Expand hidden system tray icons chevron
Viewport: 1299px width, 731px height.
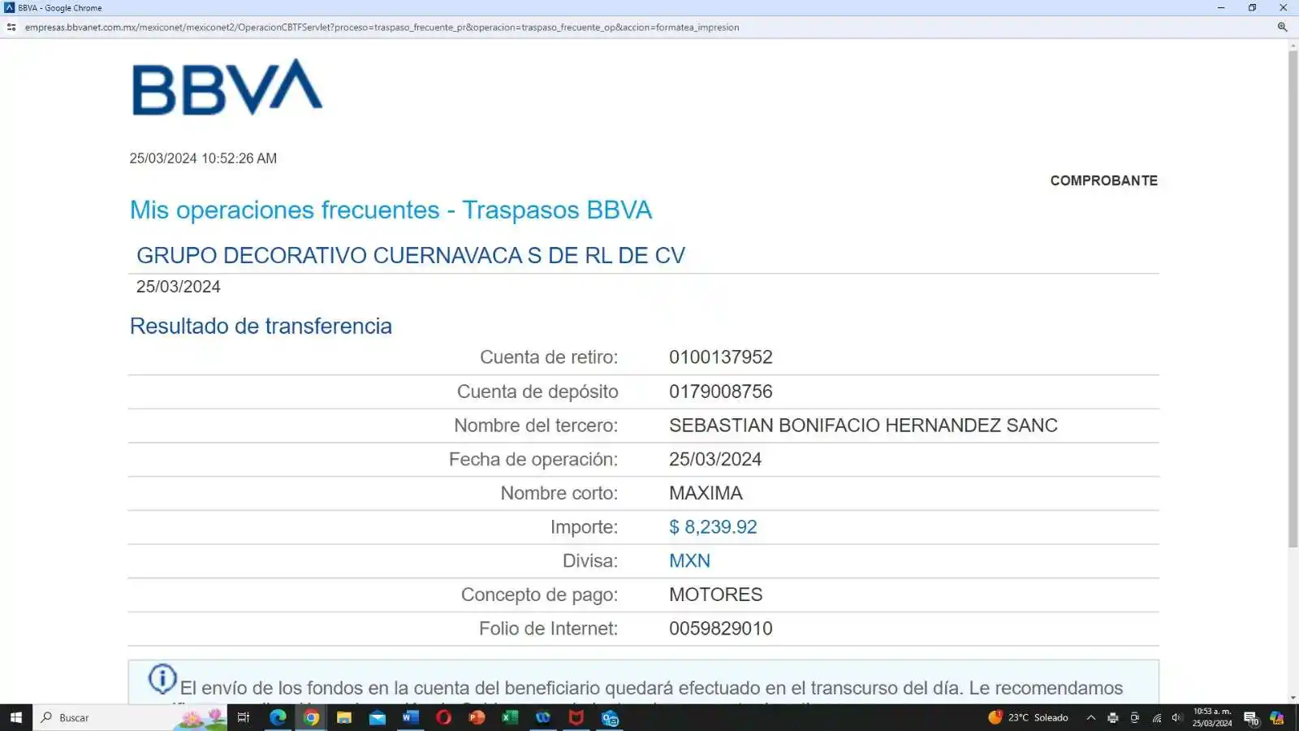(x=1090, y=717)
